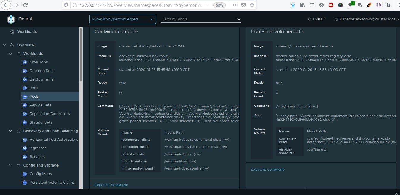
Task: Open the Filter by labels dropdown
Action: click(201, 19)
